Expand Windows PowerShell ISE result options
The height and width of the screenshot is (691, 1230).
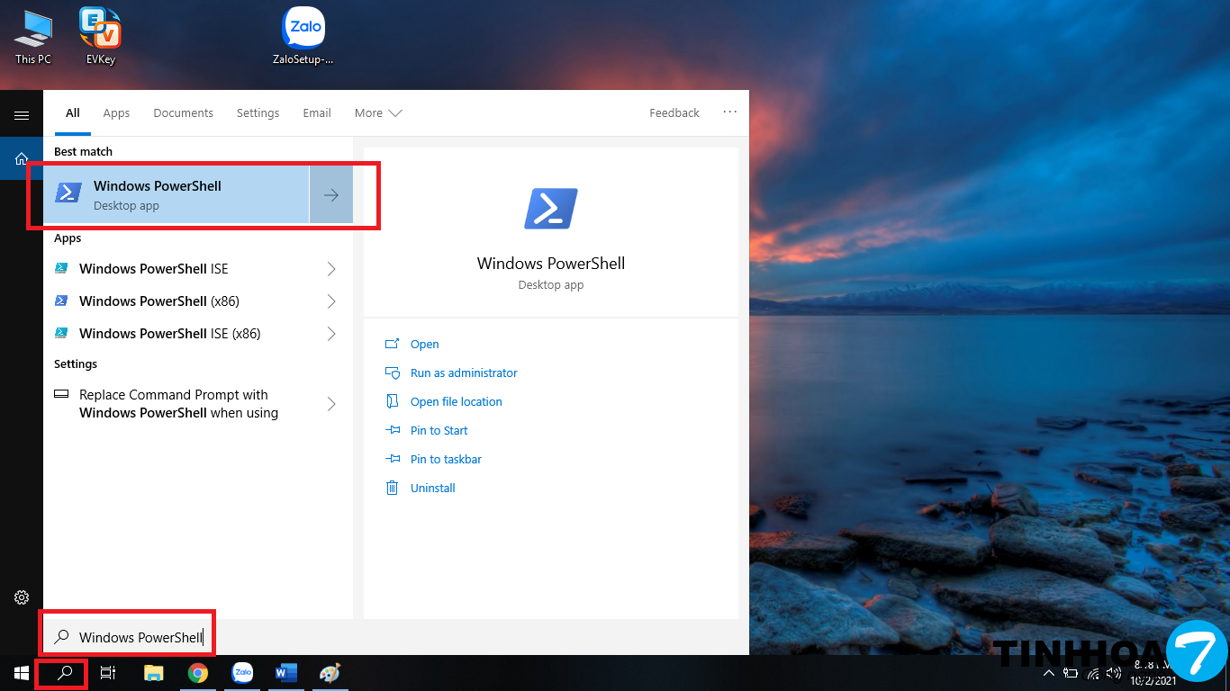pos(331,269)
